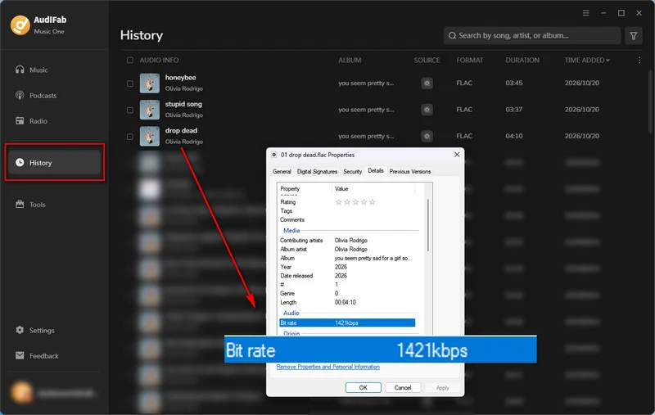This screenshot has height=415, width=655.
Task: Select the Bit rate row
Action: coord(347,323)
